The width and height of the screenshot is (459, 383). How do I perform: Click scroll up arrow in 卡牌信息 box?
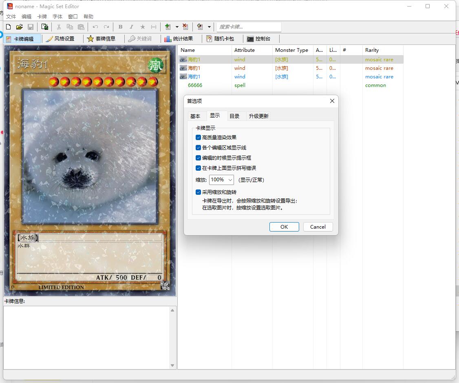(172, 310)
